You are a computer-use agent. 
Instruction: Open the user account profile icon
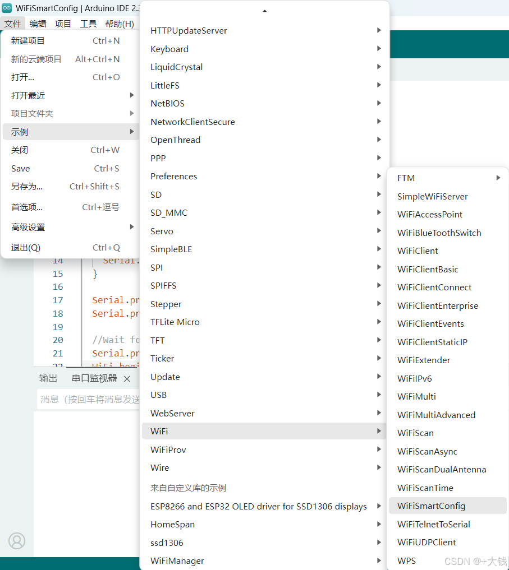17,541
